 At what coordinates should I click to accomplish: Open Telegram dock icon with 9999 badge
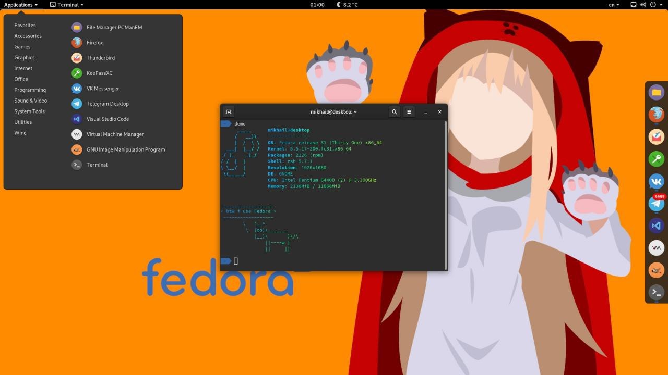pyautogui.click(x=657, y=204)
